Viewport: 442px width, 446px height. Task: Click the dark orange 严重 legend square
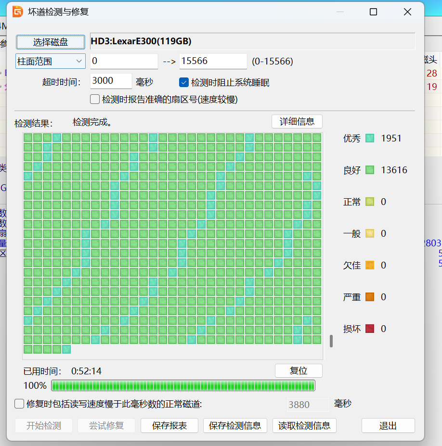tap(372, 297)
